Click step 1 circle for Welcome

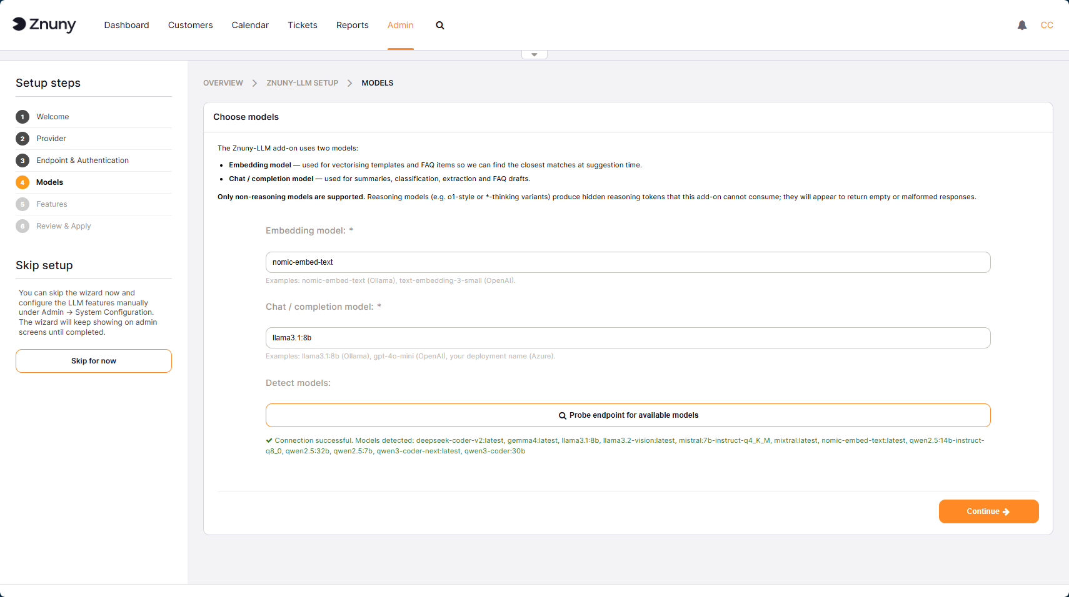(23, 117)
